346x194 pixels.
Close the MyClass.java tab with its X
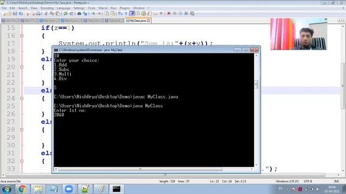(148, 20)
